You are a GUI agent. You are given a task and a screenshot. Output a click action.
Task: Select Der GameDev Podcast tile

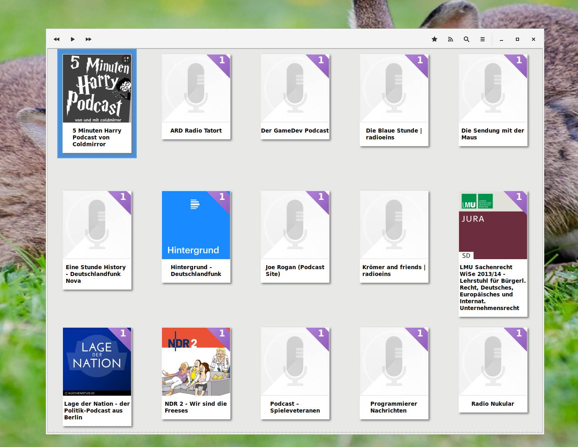click(295, 89)
